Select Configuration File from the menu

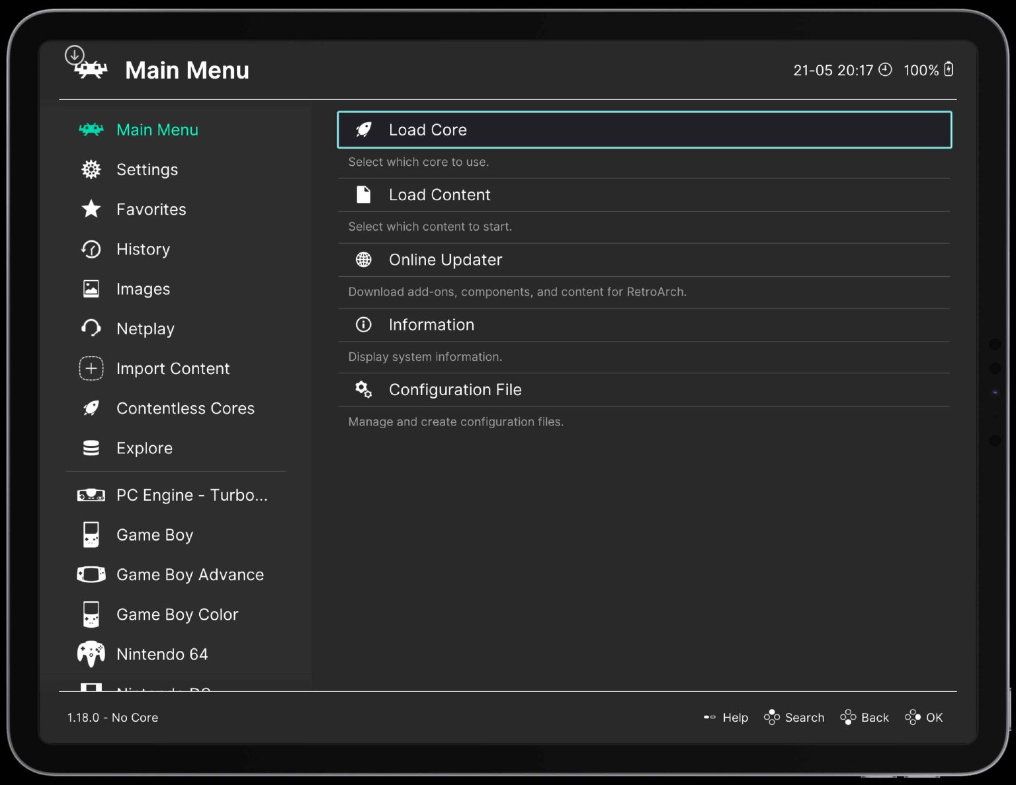pos(455,389)
